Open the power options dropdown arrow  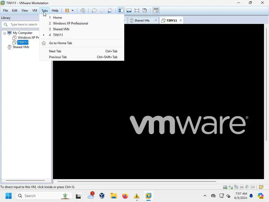[73, 11]
